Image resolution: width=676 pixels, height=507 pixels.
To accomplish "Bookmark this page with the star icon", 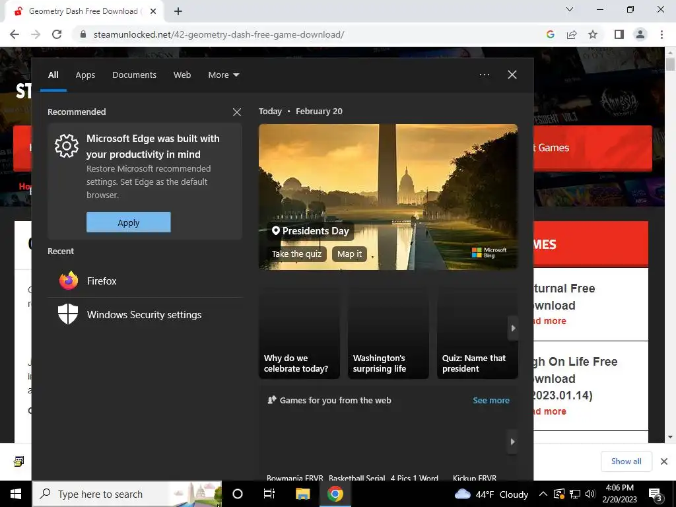I will (593, 34).
